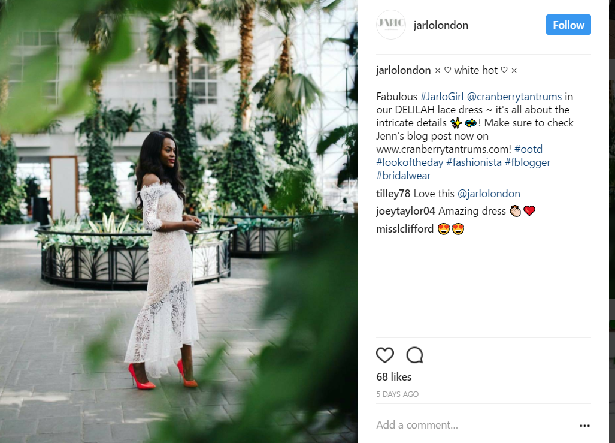
Task: Open the #bridalwear hashtag
Action: [x=403, y=176]
